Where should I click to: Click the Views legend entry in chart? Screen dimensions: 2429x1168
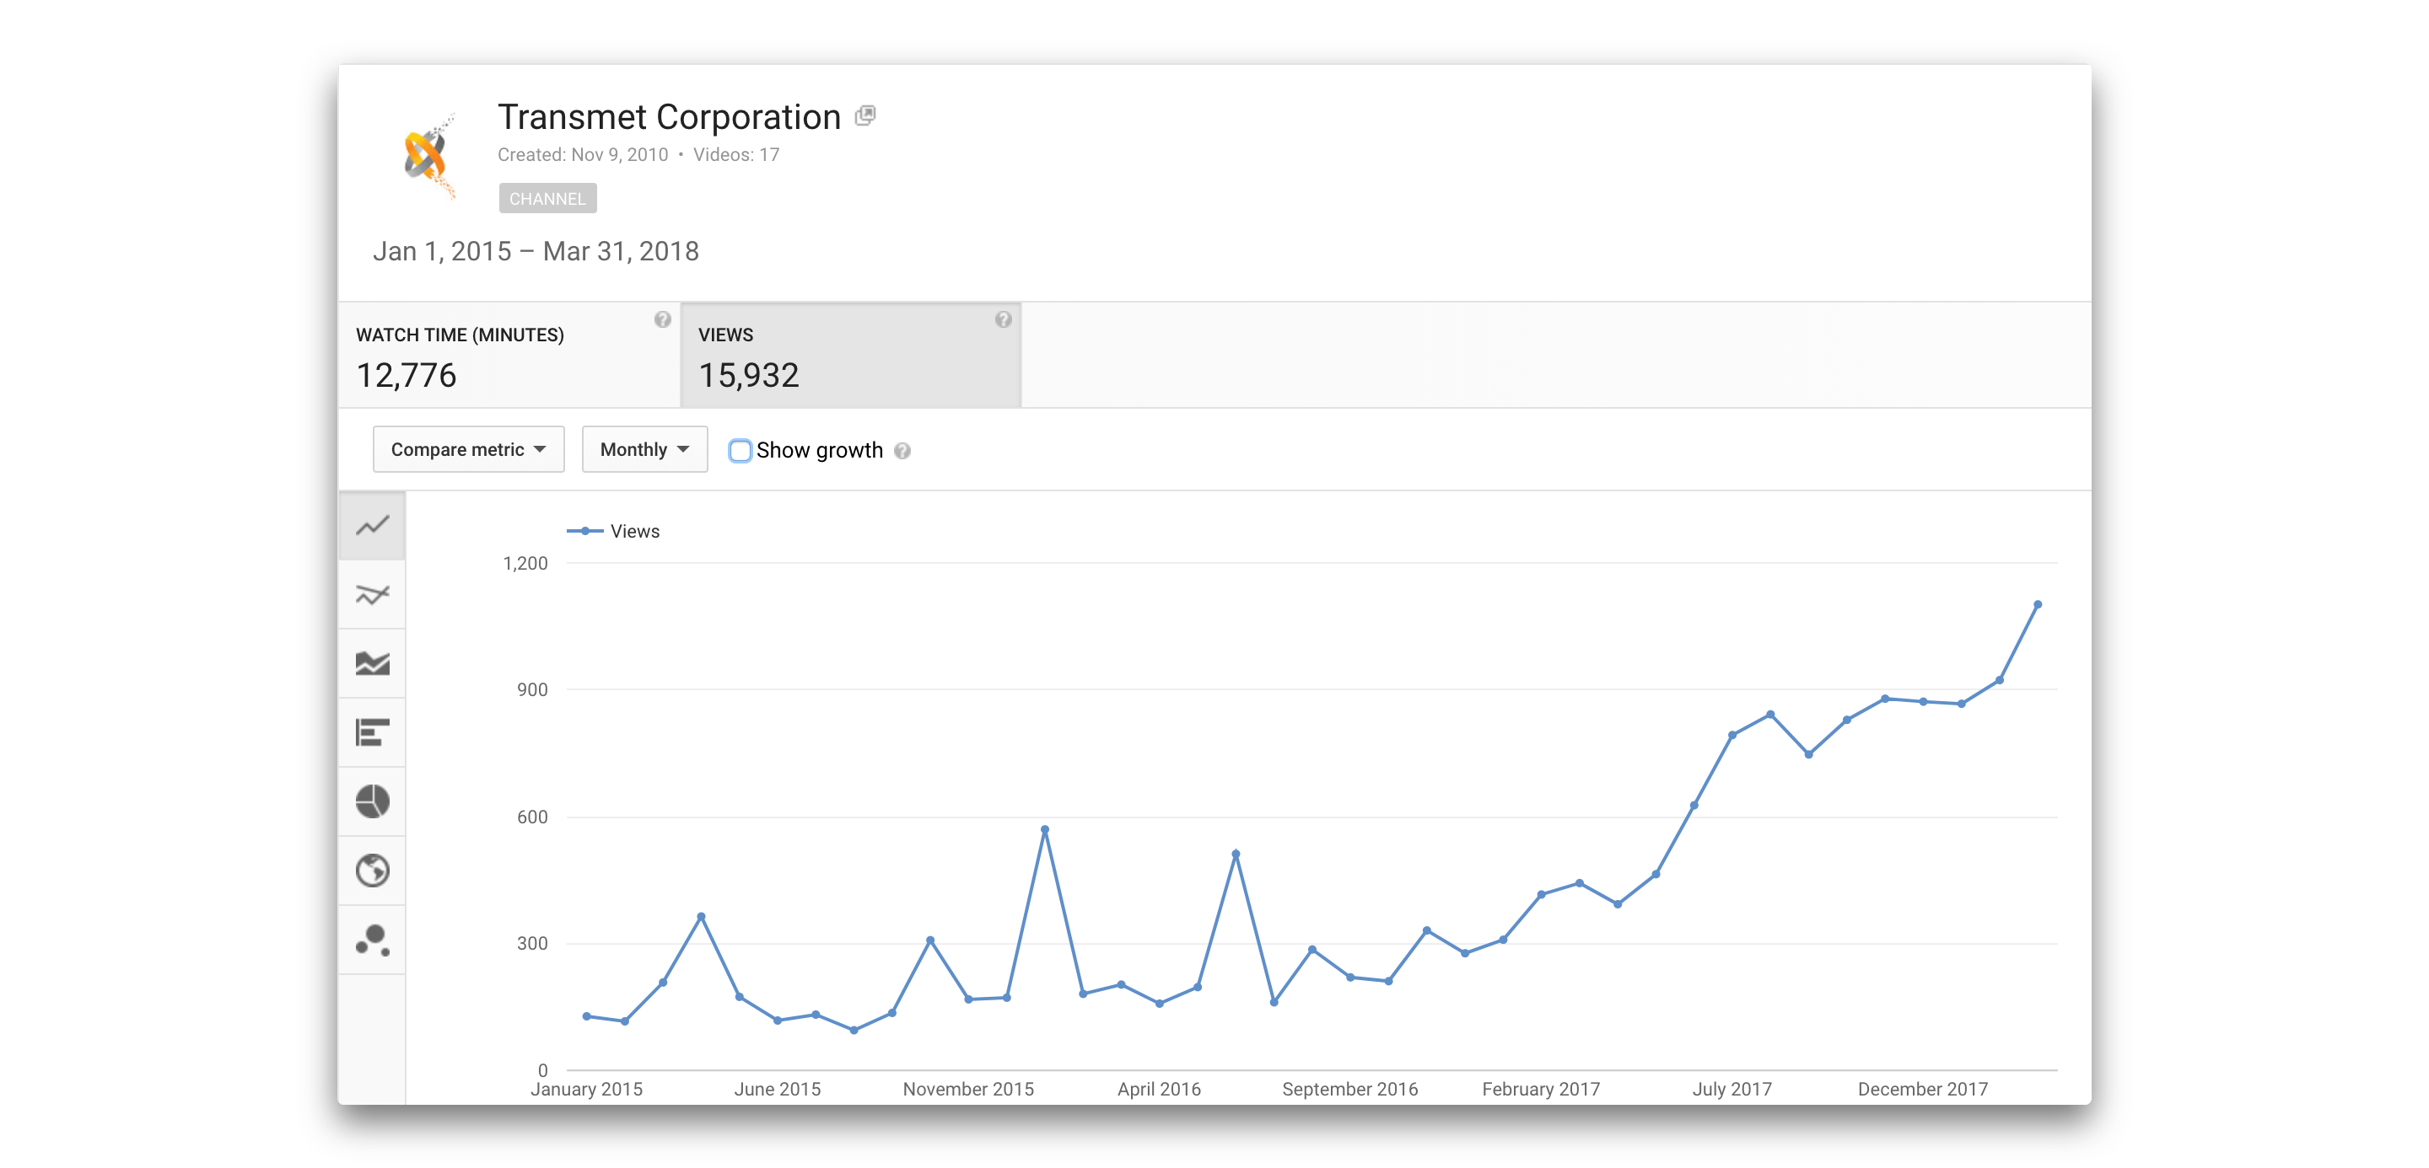tap(613, 531)
